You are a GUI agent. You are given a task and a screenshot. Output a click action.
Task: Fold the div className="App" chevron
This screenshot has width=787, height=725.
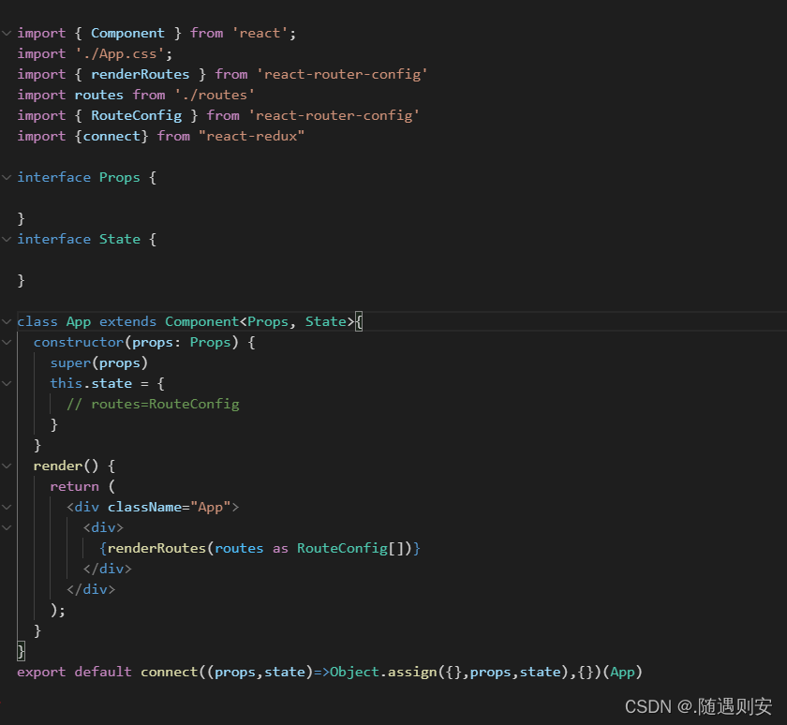click(7, 507)
